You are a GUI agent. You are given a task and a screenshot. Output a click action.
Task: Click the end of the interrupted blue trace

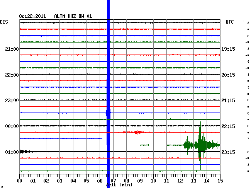(102, 138)
